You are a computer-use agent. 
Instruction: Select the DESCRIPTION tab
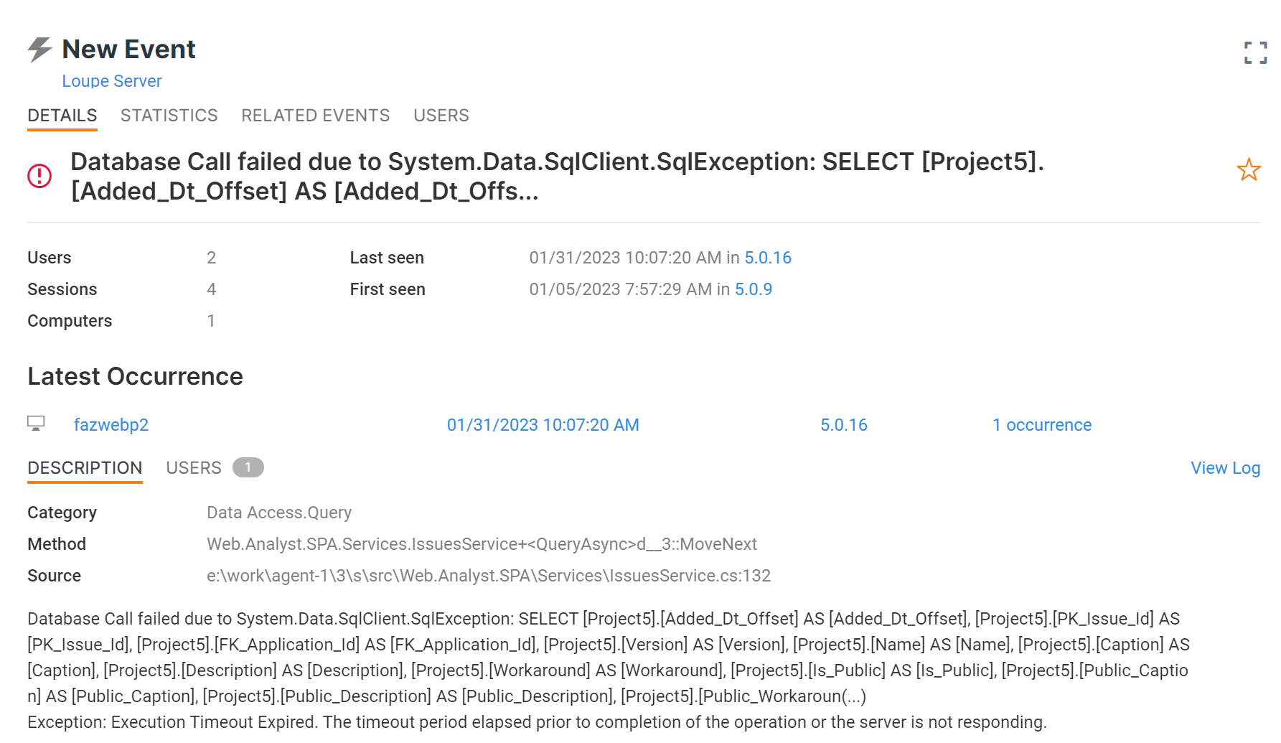[85, 468]
